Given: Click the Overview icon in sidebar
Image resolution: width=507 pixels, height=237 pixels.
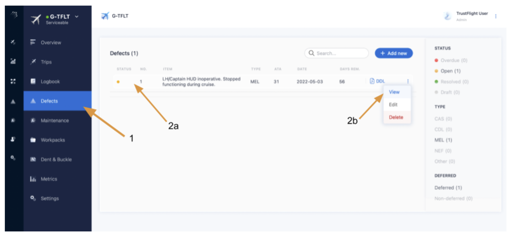Looking at the screenshot, I should tap(33, 43).
